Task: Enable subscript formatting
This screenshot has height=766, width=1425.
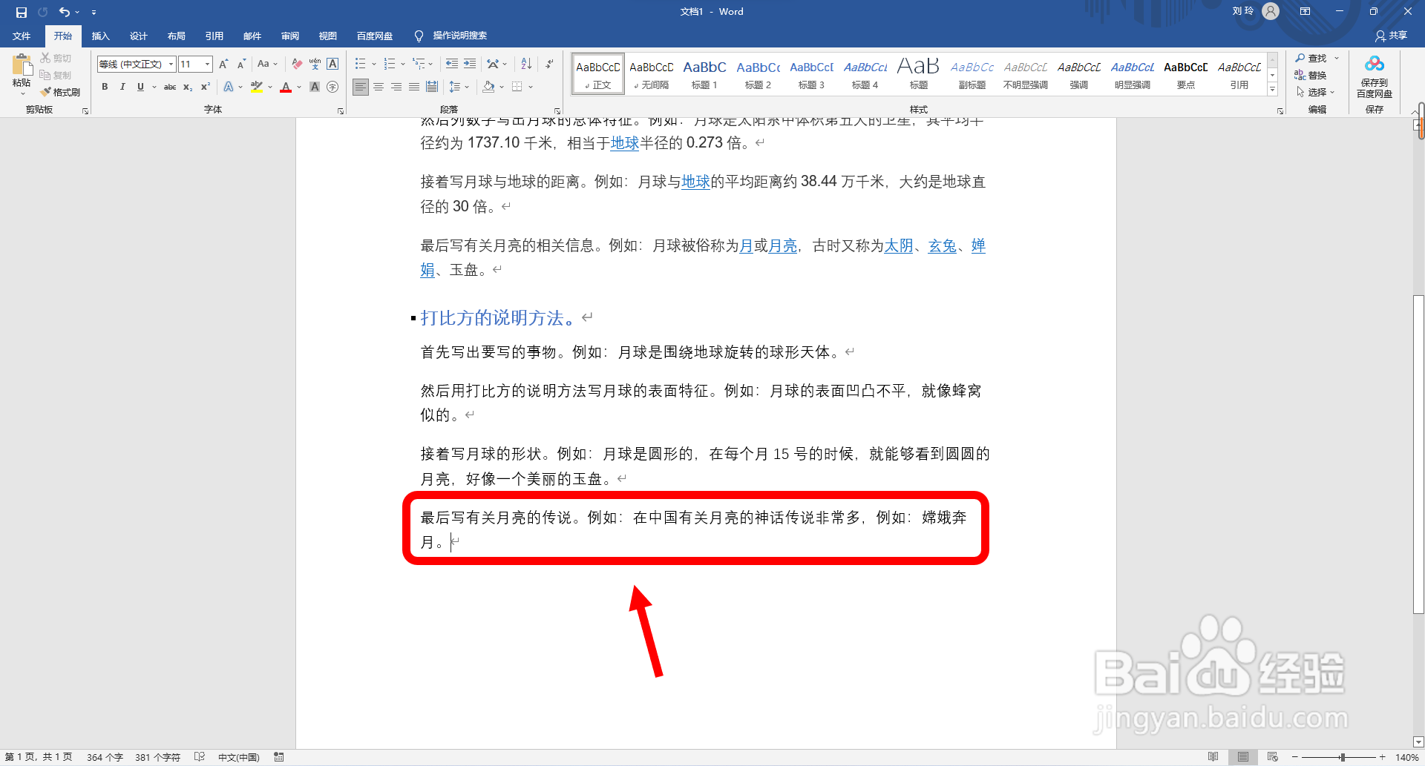Action: click(187, 87)
